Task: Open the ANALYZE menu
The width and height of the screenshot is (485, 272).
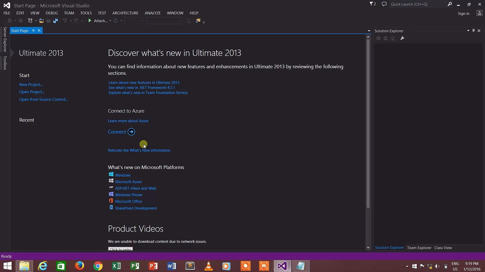Action: (x=153, y=13)
